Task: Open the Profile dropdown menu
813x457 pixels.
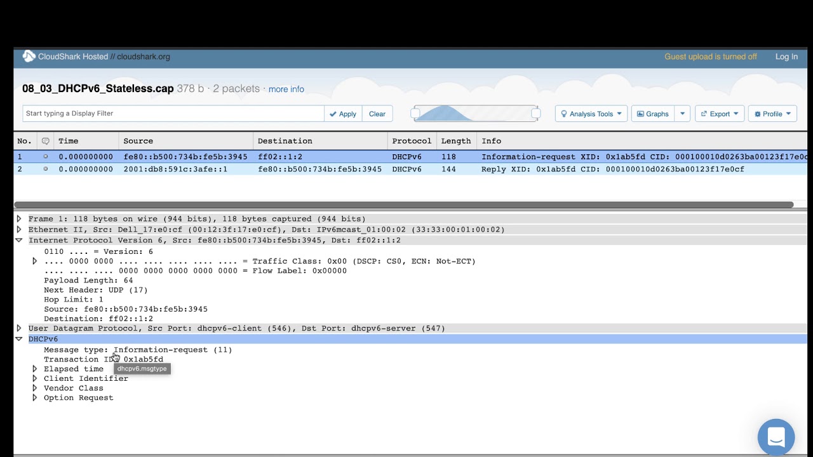Action: click(x=772, y=114)
